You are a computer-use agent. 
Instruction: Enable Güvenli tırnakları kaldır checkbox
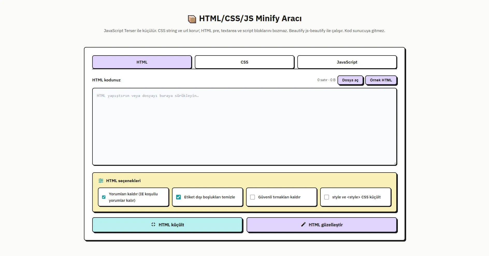pyautogui.click(x=253, y=197)
